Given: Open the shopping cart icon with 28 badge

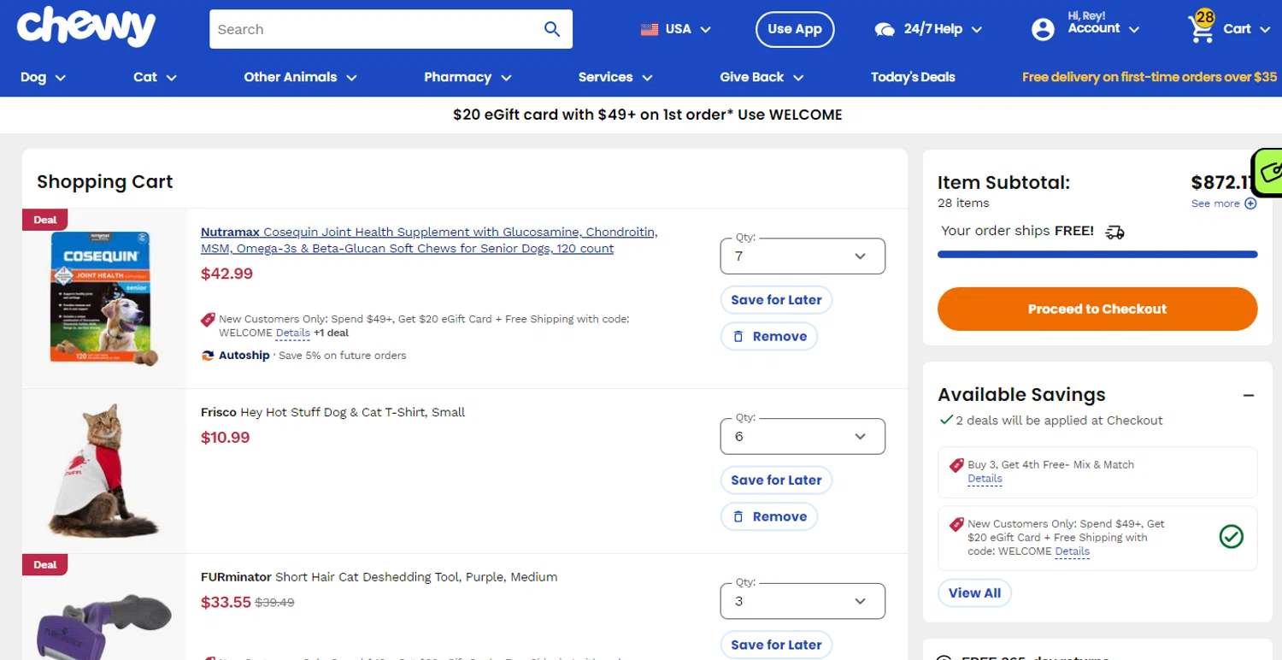Looking at the screenshot, I should (x=1201, y=27).
